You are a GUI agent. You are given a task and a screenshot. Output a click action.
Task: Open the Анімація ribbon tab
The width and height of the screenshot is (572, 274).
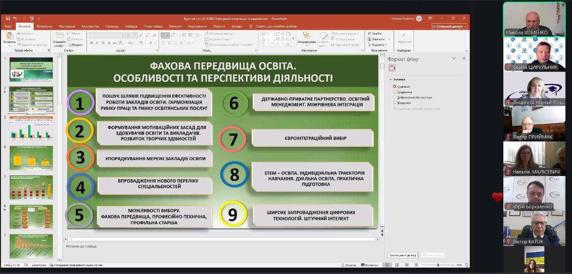pos(131,26)
